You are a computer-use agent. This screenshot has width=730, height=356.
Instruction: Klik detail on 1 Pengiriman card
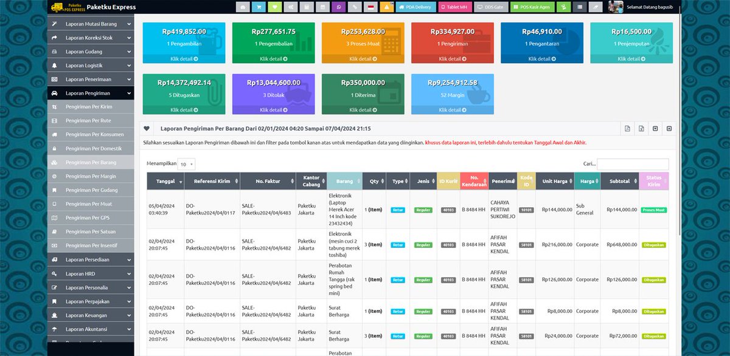coord(453,60)
